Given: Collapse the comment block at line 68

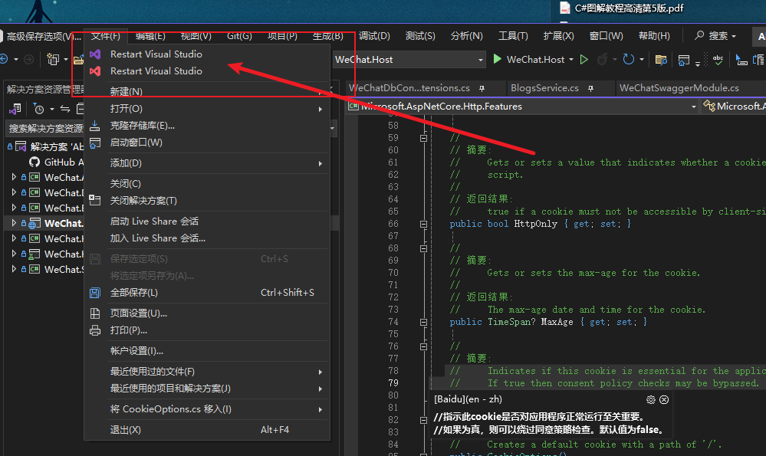Looking at the screenshot, I should 423,248.
